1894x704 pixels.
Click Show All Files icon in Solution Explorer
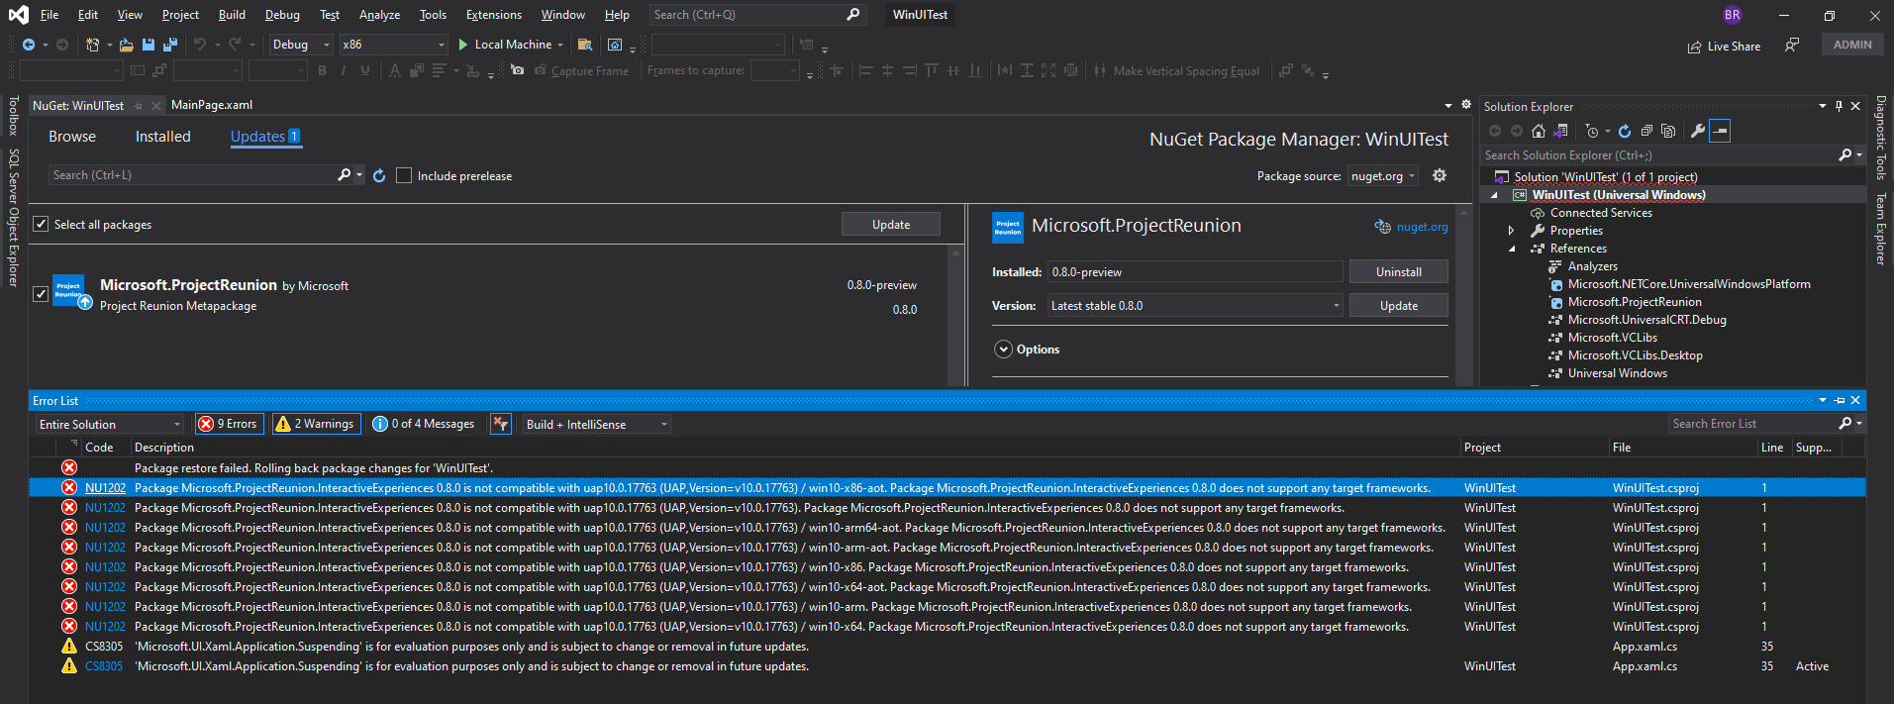(1668, 131)
